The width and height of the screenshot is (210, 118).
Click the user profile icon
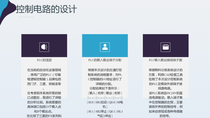[105, 47]
